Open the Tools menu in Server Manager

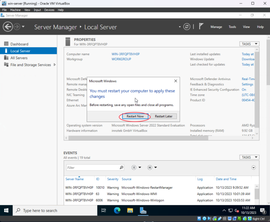pos(232,27)
